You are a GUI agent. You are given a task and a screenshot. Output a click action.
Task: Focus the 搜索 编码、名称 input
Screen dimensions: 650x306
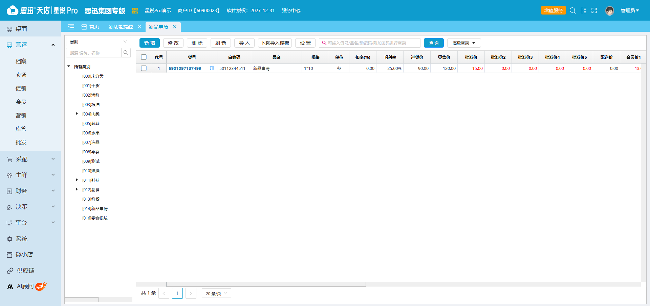94,53
